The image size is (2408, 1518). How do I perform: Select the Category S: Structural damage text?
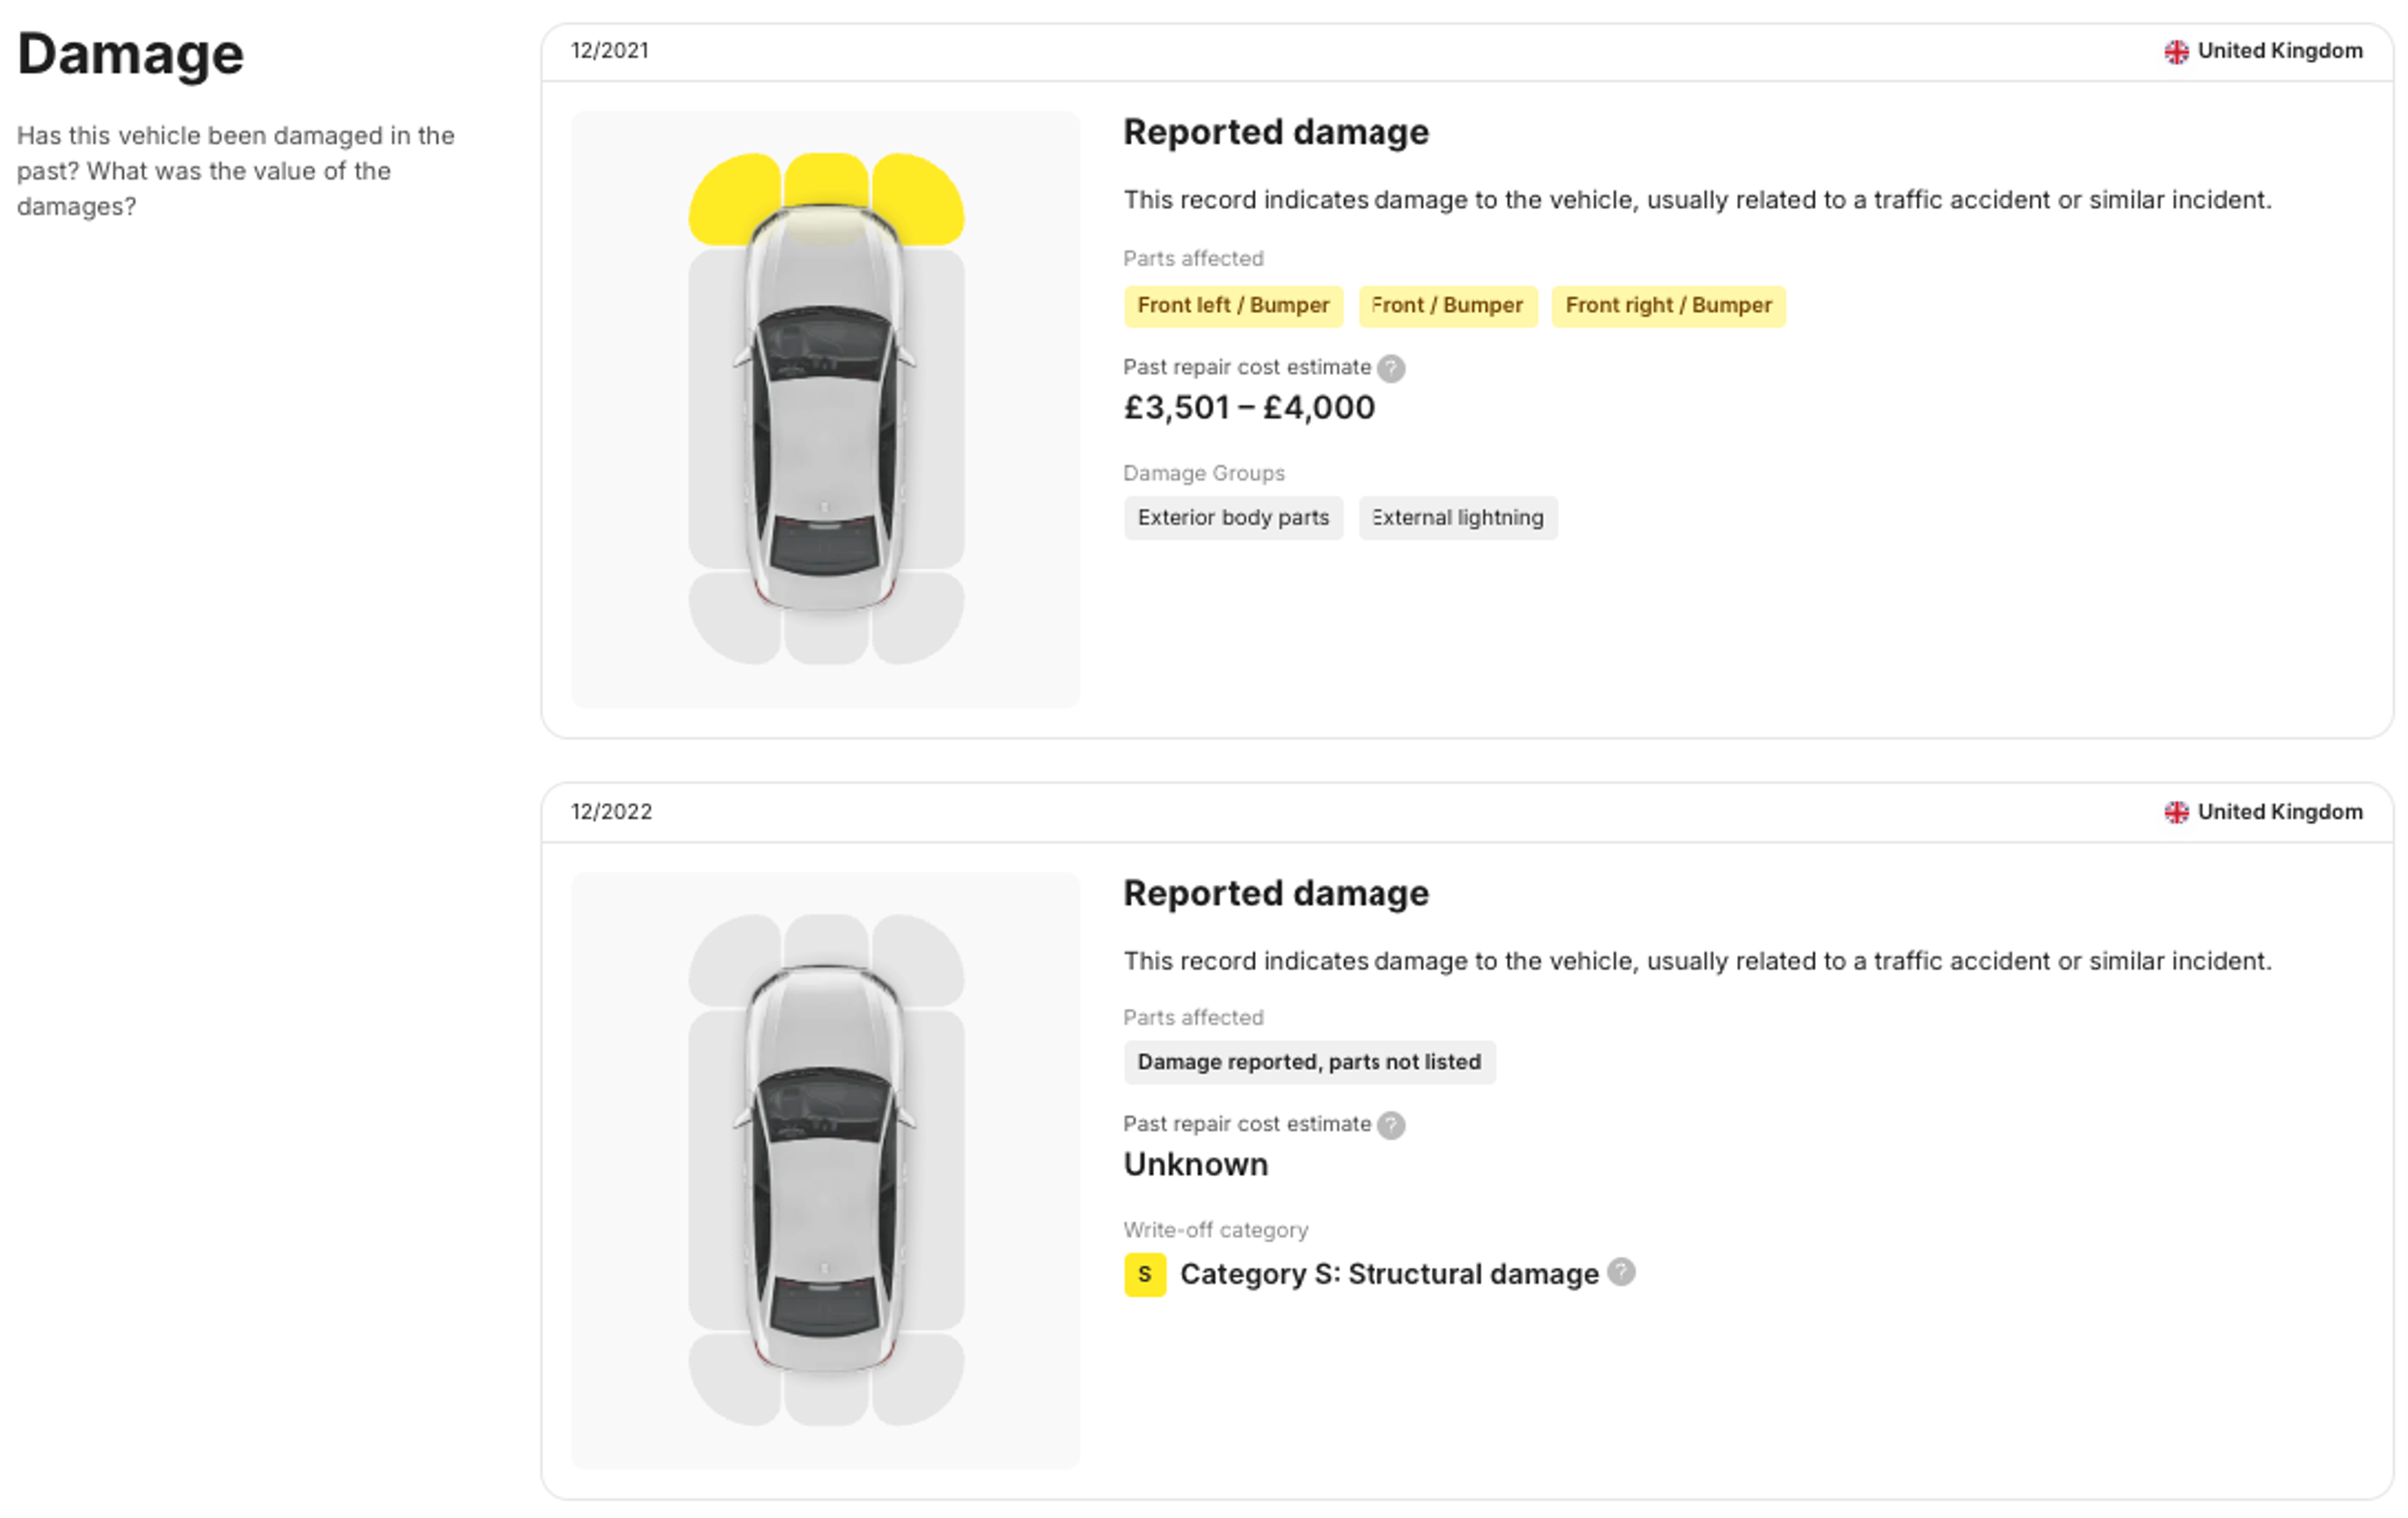point(1389,1275)
